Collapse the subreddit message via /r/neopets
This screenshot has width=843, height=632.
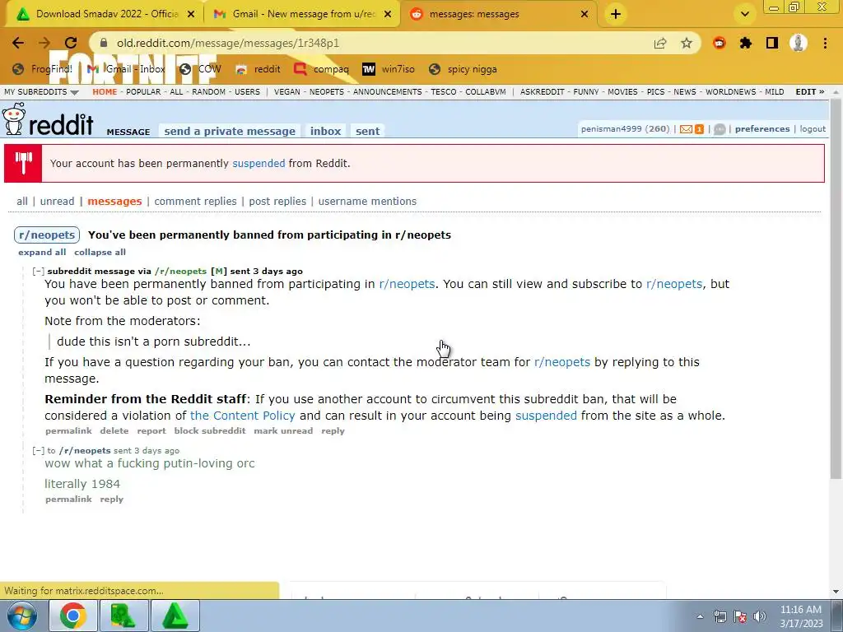coord(38,272)
